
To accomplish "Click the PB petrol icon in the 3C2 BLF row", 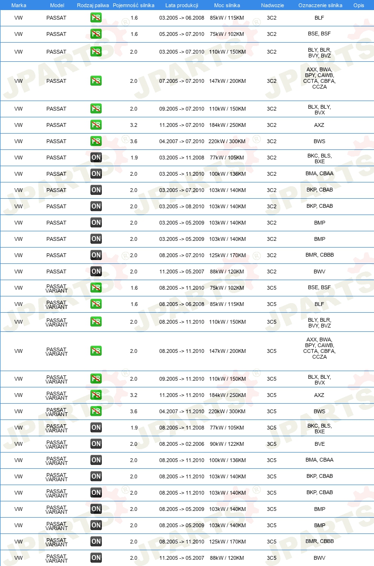I will click(x=96, y=18).
